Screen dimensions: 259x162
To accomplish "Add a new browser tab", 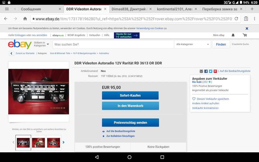I will [252, 9].
